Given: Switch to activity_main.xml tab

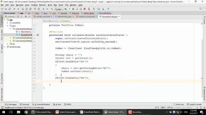Looking at the screenshot, I should pyautogui.click(x=43, y=17).
